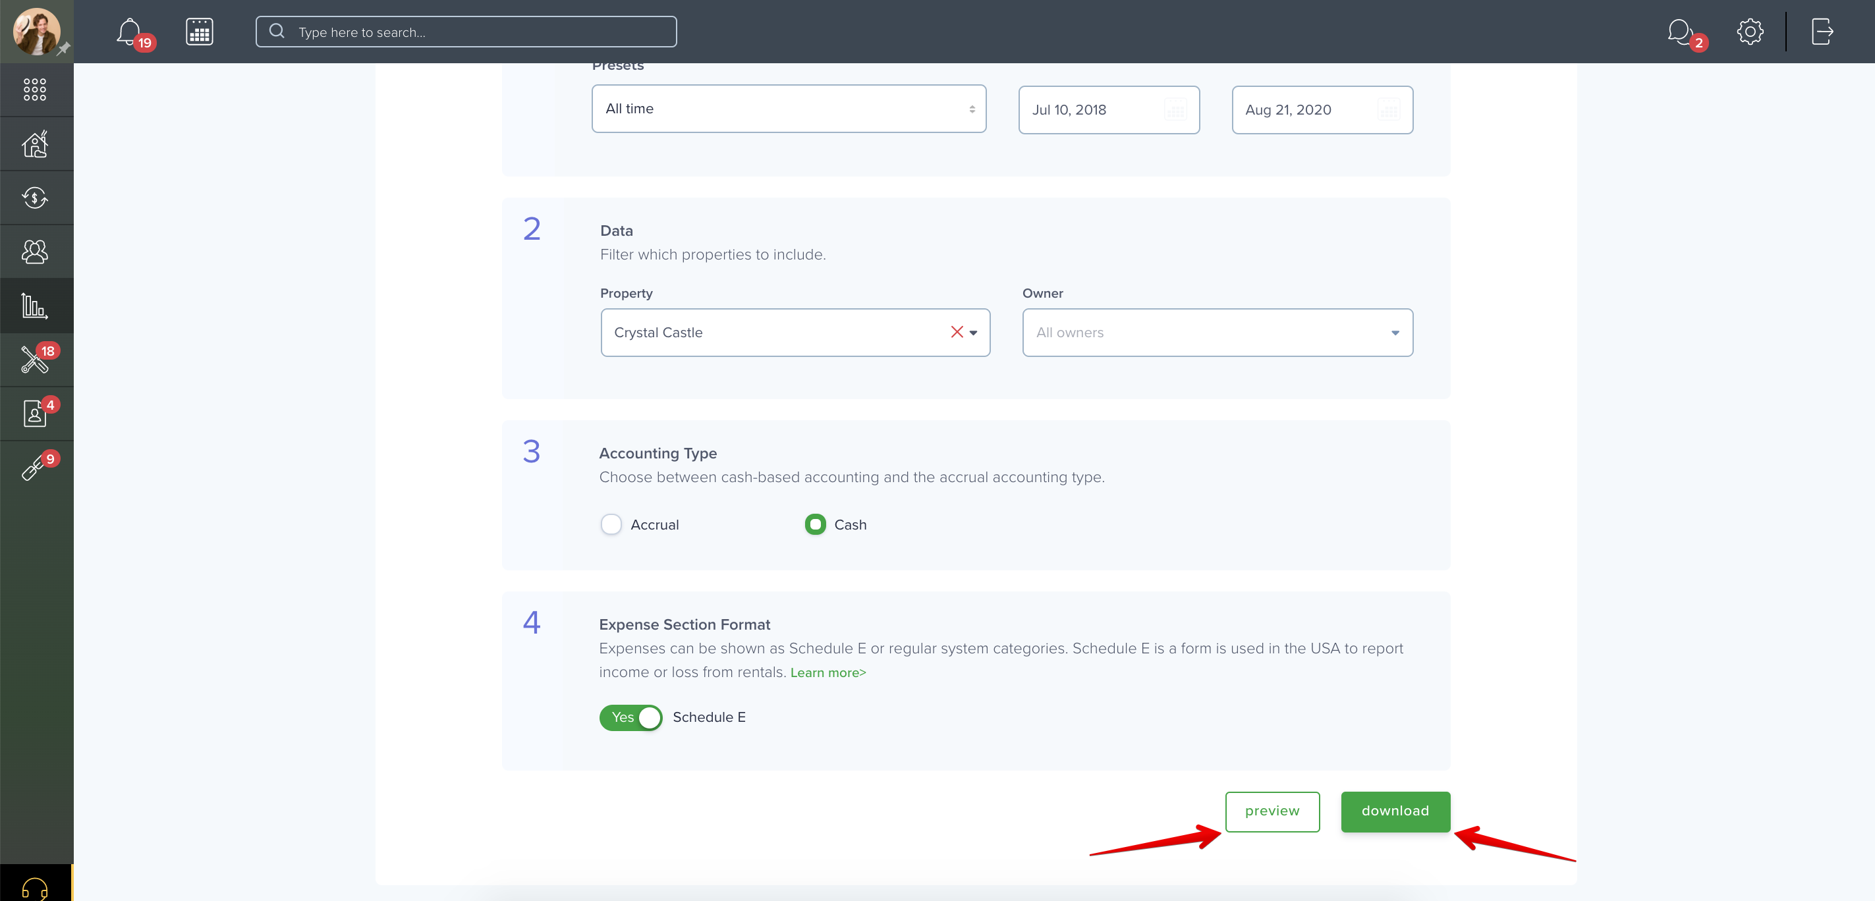The image size is (1875, 901).
Task: Expand the Property dropdown arrow
Action: point(973,333)
